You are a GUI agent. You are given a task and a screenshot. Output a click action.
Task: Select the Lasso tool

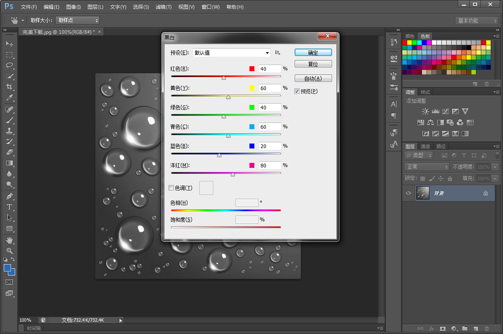[9, 65]
